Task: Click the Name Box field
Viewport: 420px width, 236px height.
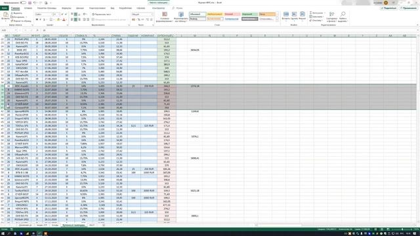Action: click(x=8, y=30)
